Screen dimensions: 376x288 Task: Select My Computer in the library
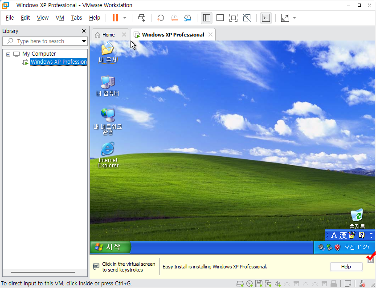point(39,54)
